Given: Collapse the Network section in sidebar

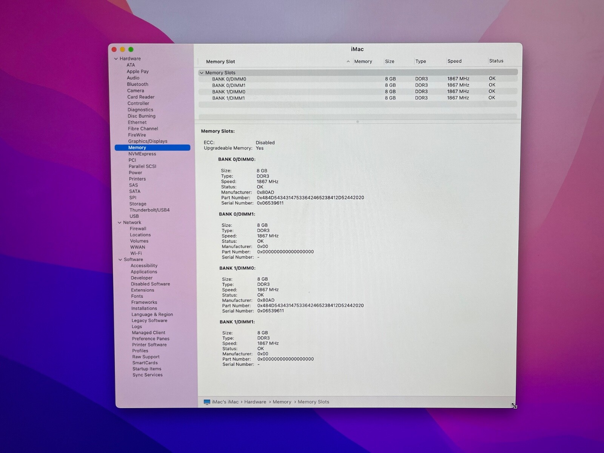Looking at the screenshot, I should click(119, 223).
